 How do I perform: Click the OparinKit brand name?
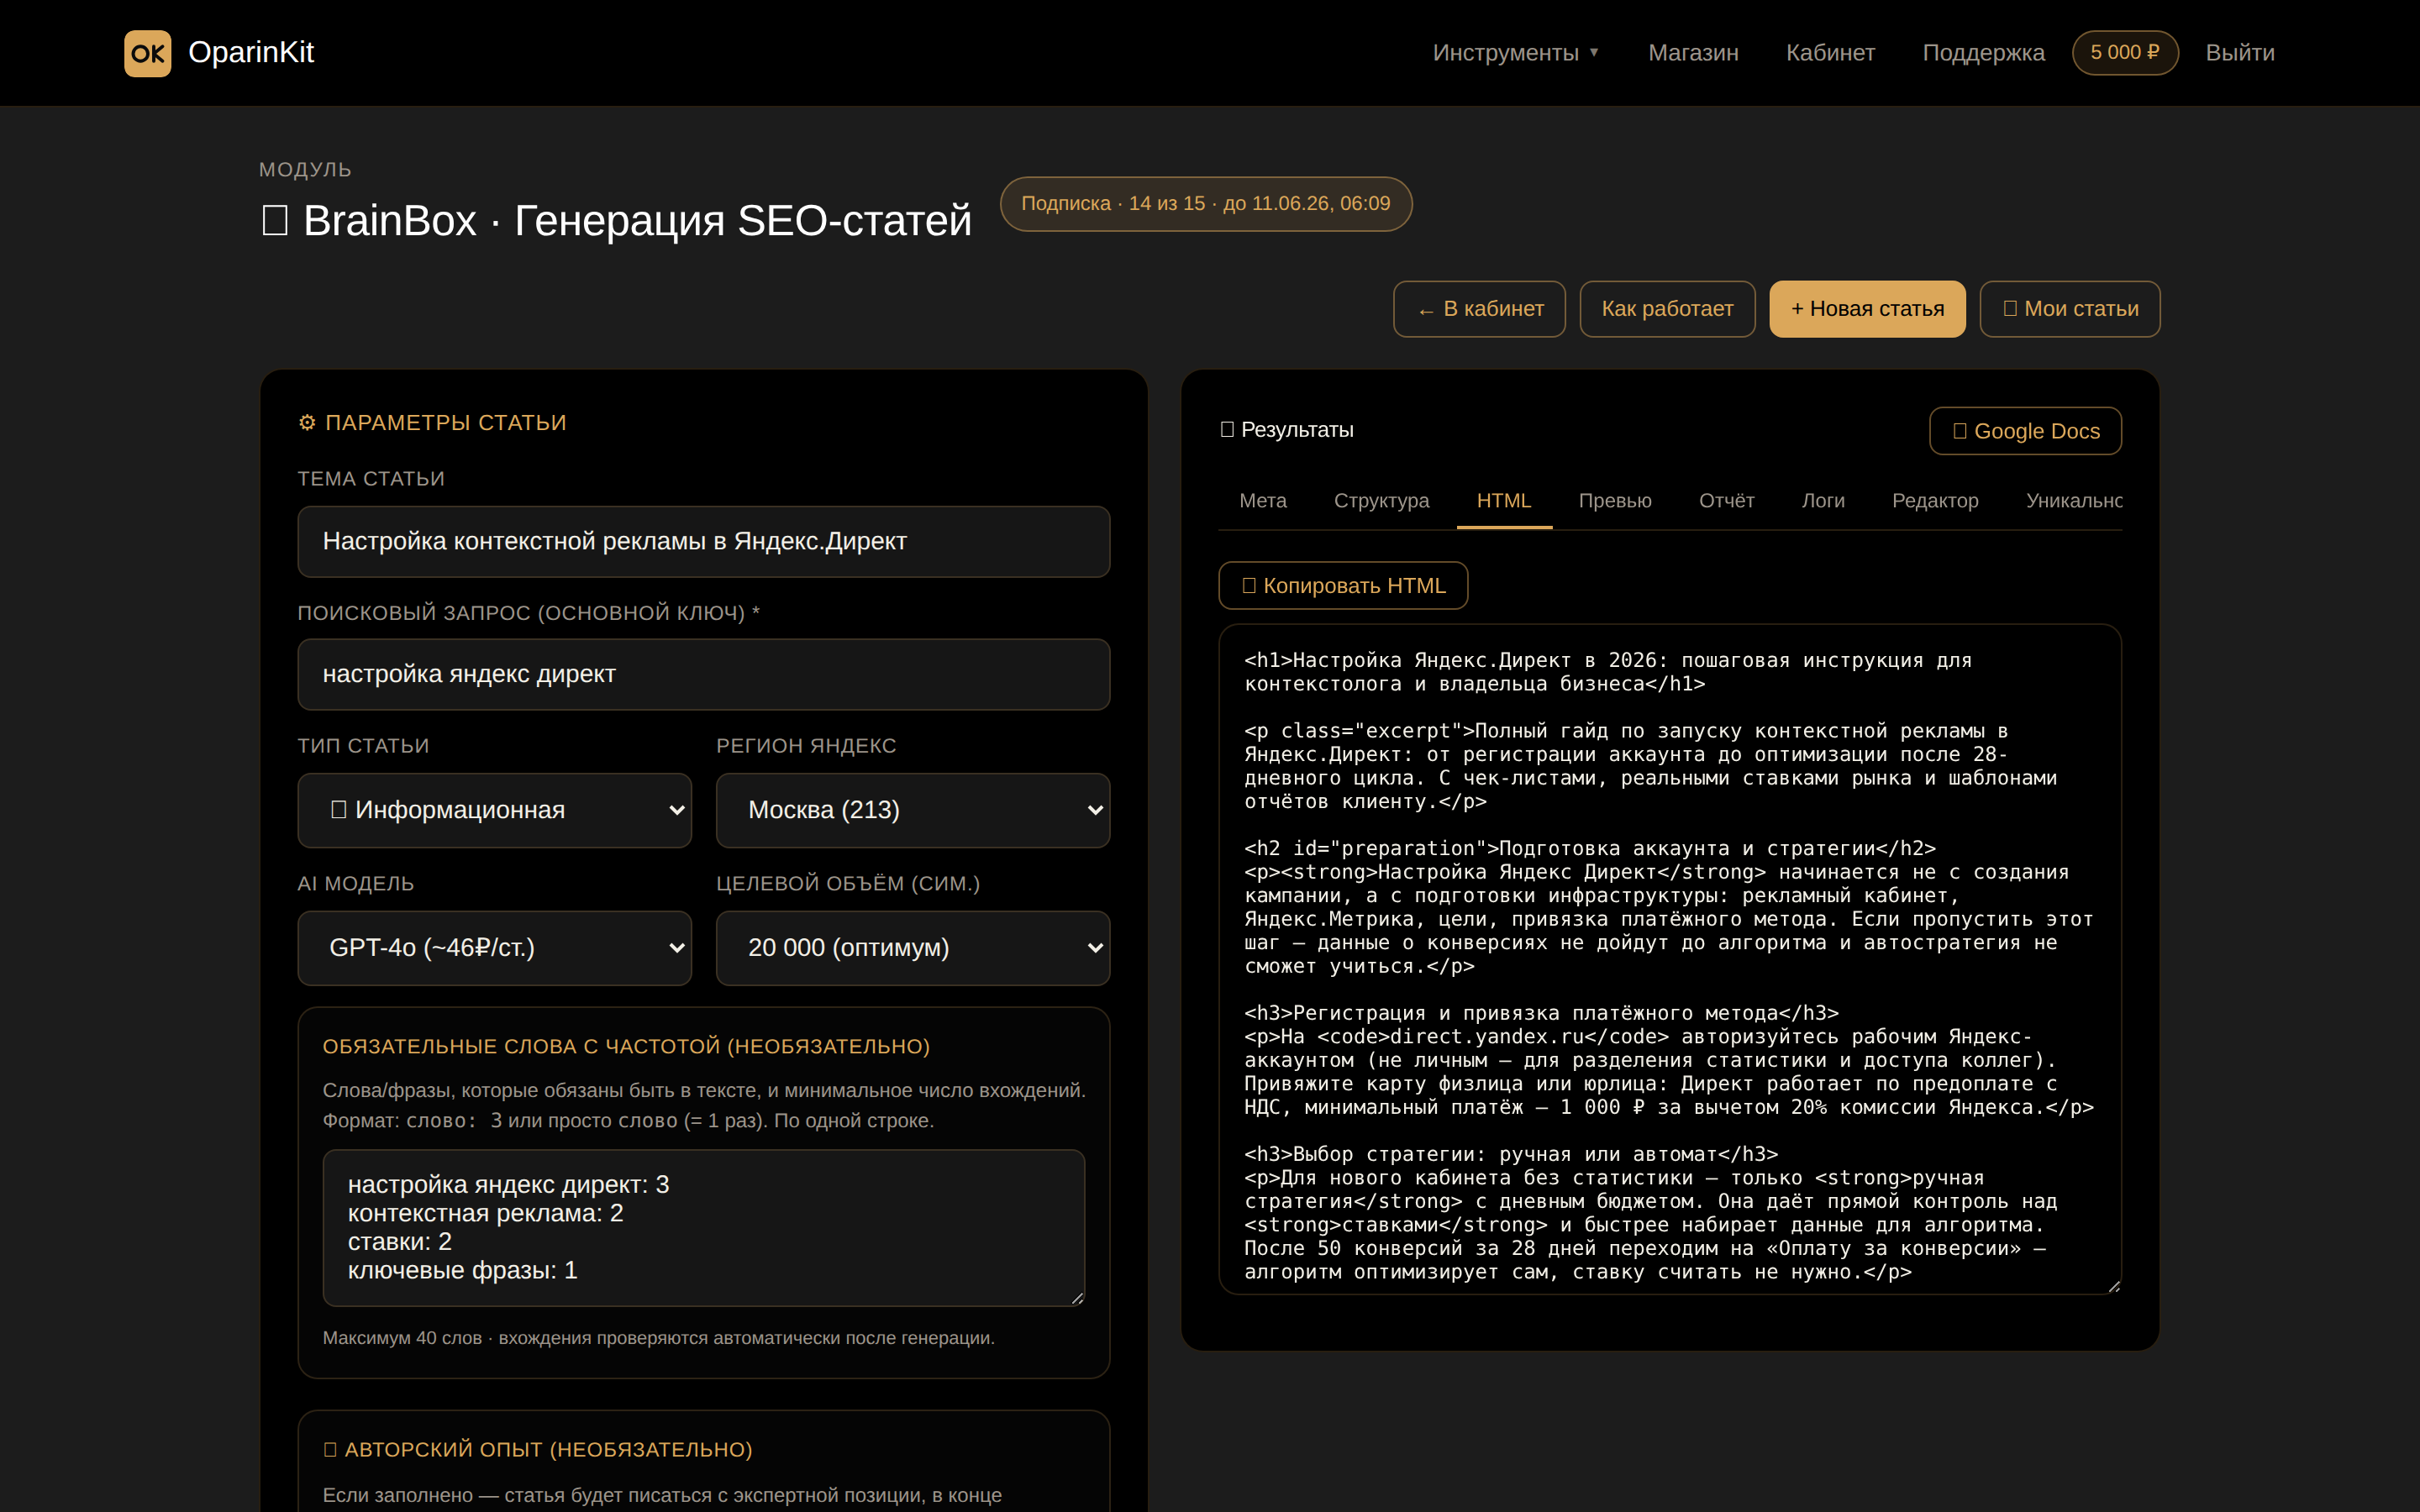click(251, 53)
